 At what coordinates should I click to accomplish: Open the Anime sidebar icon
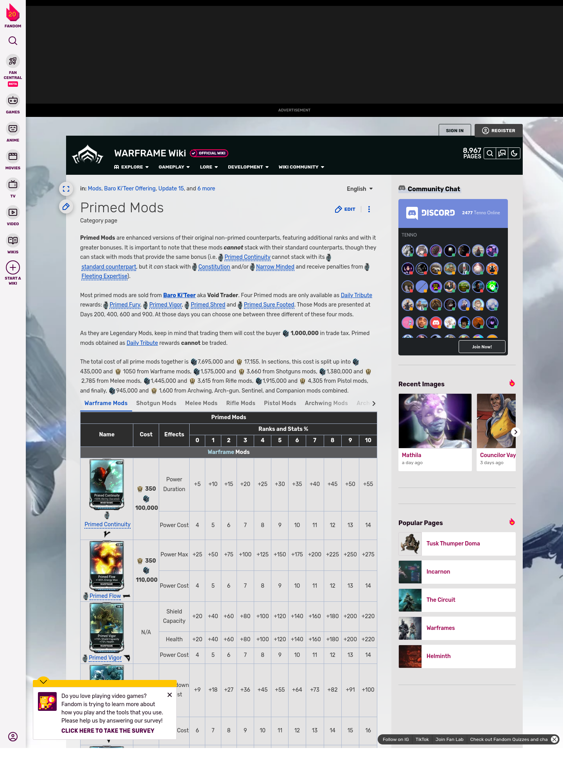[13, 128]
